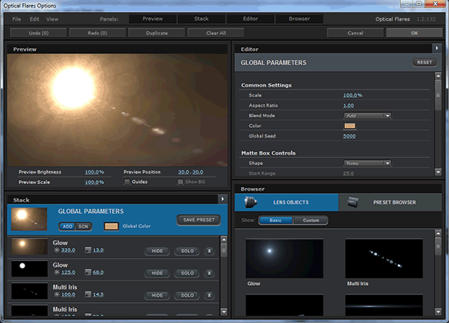Hide the Multi Iris element (100.0)
Image resolution: width=449 pixels, height=323 pixels.
click(157, 295)
